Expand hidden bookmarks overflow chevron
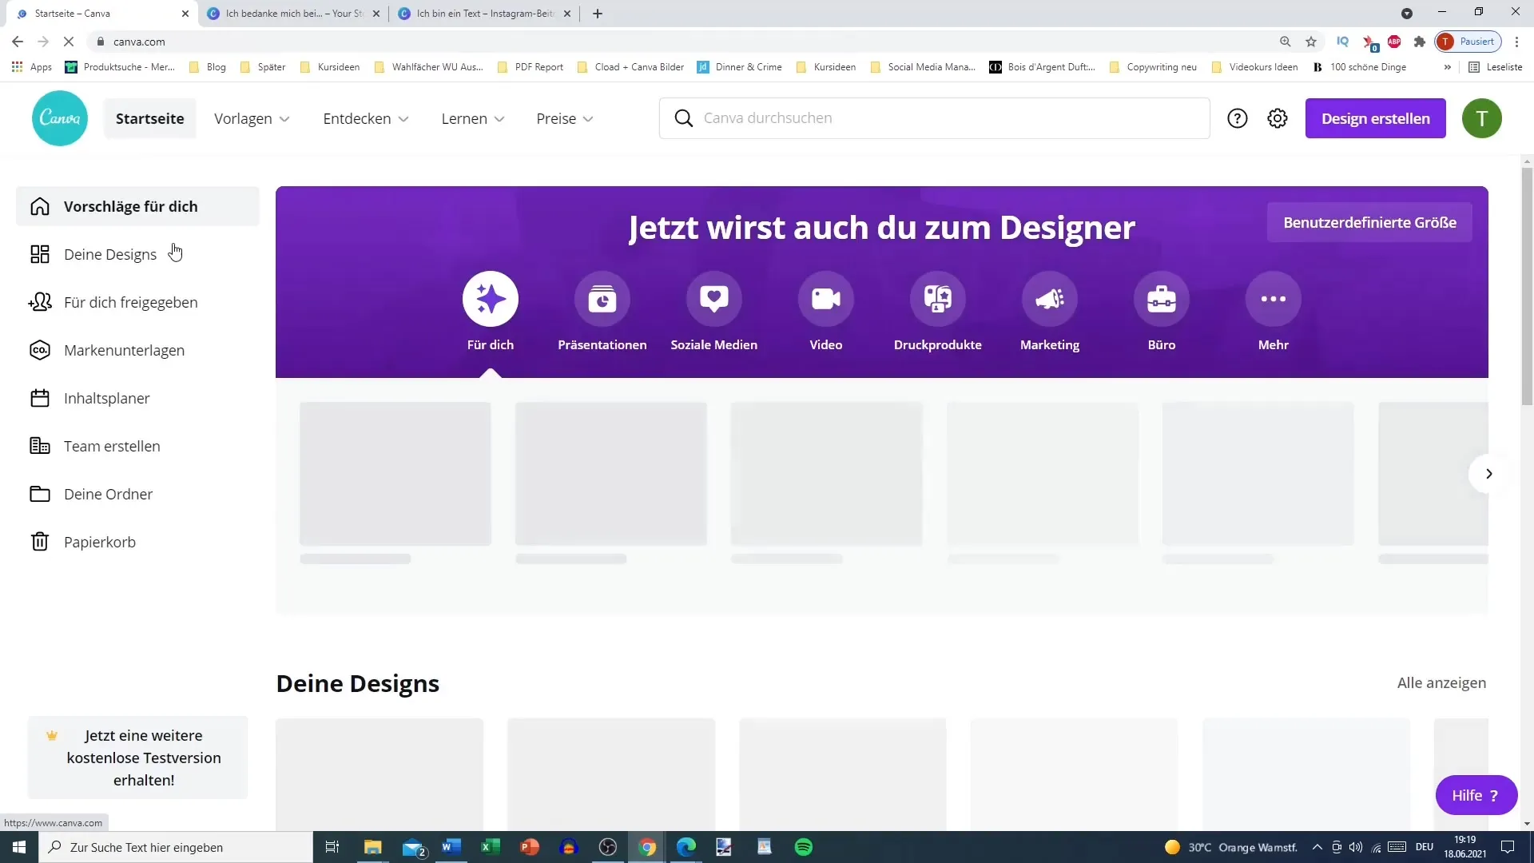The width and height of the screenshot is (1534, 863). coord(1447,67)
